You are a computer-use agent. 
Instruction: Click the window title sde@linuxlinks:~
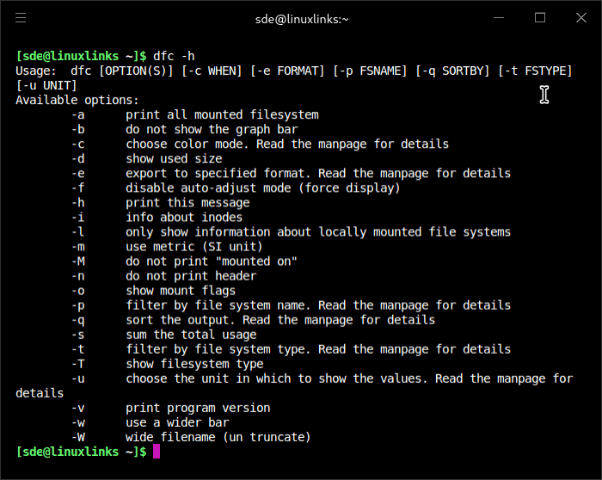tap(302, 19)
